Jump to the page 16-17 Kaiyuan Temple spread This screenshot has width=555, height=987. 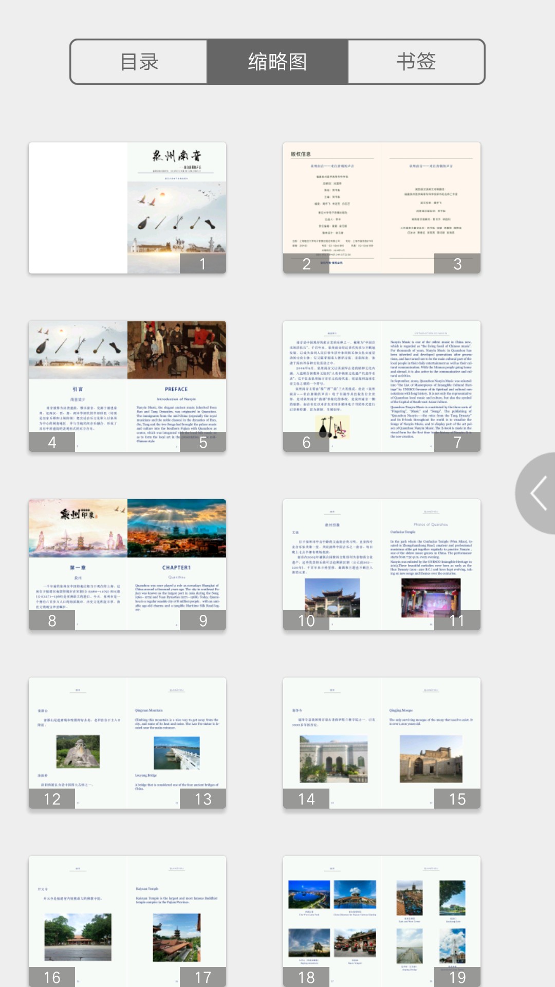127,920
